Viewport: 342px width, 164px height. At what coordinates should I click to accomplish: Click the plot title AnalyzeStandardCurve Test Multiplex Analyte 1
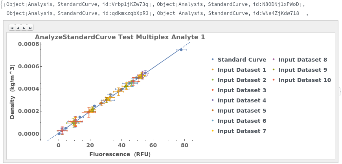[120, 37]
